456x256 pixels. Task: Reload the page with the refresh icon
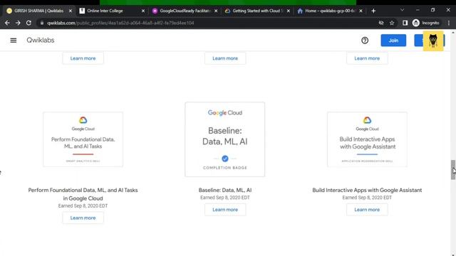[x=28, y=23]
